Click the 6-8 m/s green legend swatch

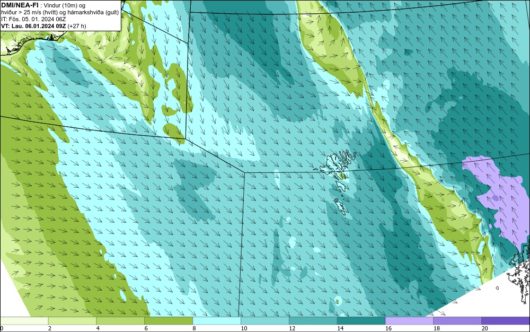(169, 320)
